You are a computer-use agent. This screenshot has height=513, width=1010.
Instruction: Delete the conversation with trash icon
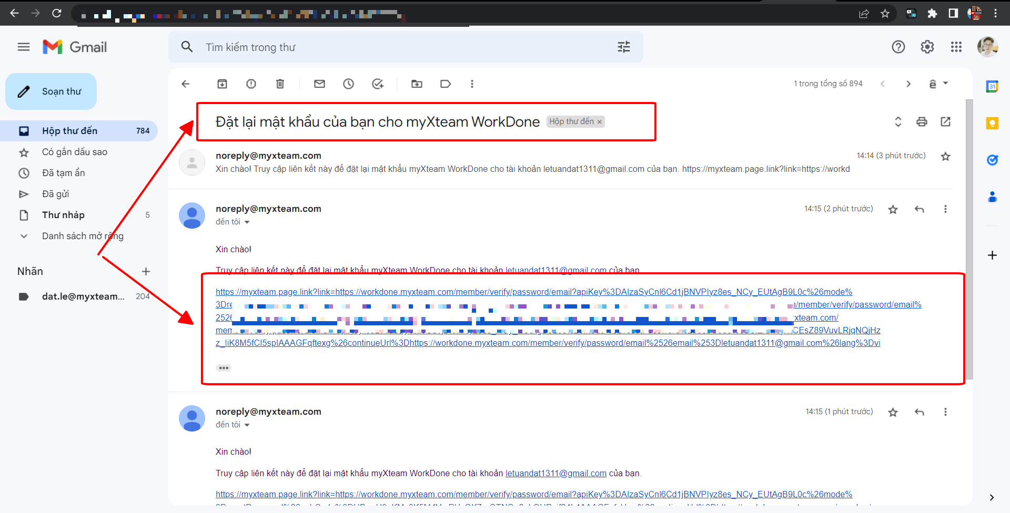click(x=280, y=84)
